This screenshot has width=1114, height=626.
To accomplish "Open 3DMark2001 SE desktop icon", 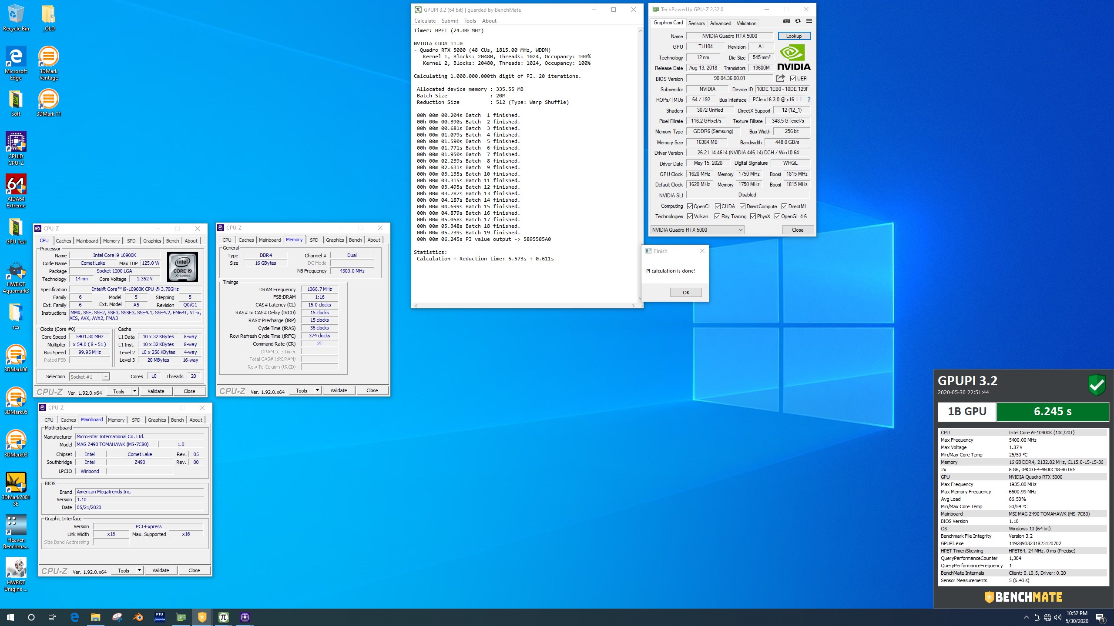I will 16,489.
